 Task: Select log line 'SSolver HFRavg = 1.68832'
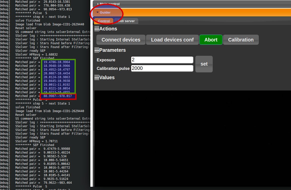click(36, 55)
